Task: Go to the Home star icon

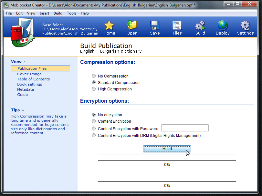Action: 109,26
